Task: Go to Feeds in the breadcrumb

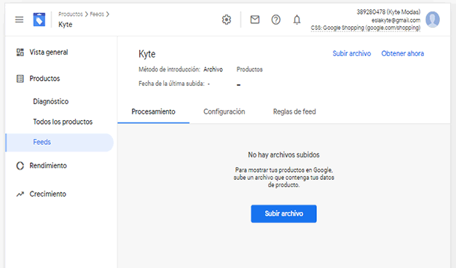Action: coord(97,14)
